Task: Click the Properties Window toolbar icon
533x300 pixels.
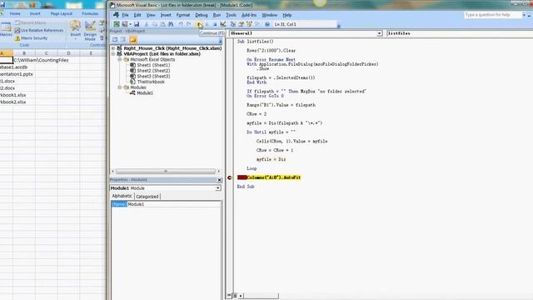Action: point(241,24)
